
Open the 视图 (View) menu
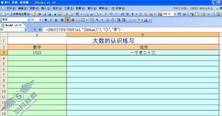click(34, 8)
